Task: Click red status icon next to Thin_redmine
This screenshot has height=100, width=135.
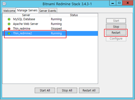Action: (x=9, y=29)
